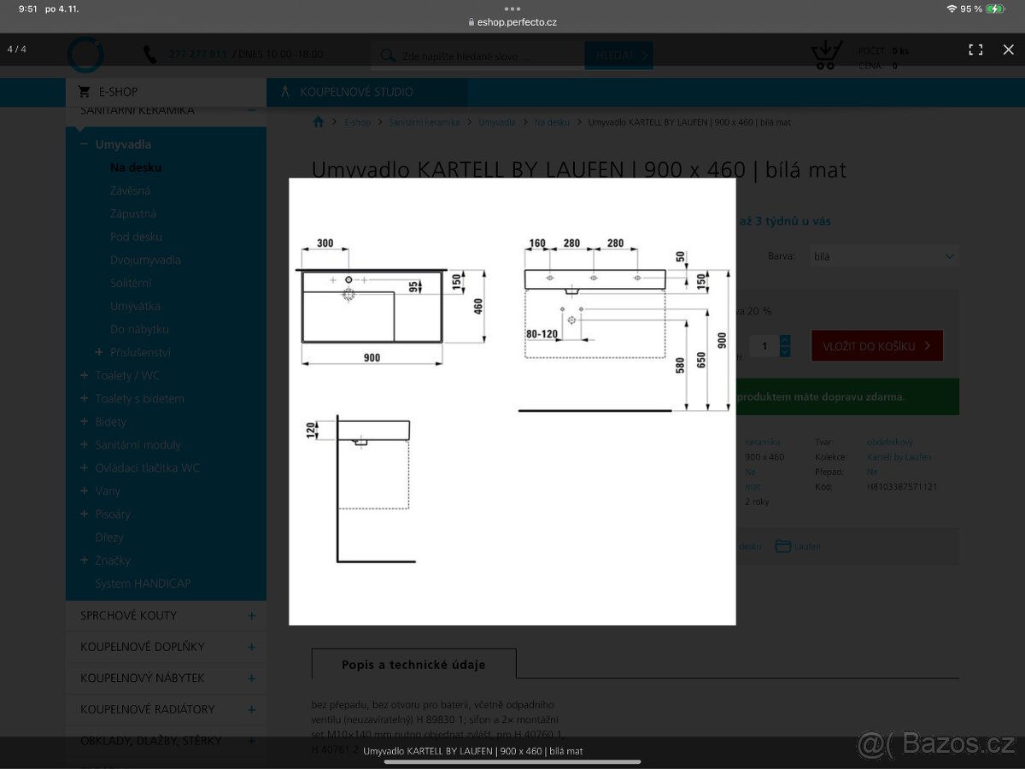Select Solitérní category
Screen dimensions: 1025x769
[x=131, y=283]
